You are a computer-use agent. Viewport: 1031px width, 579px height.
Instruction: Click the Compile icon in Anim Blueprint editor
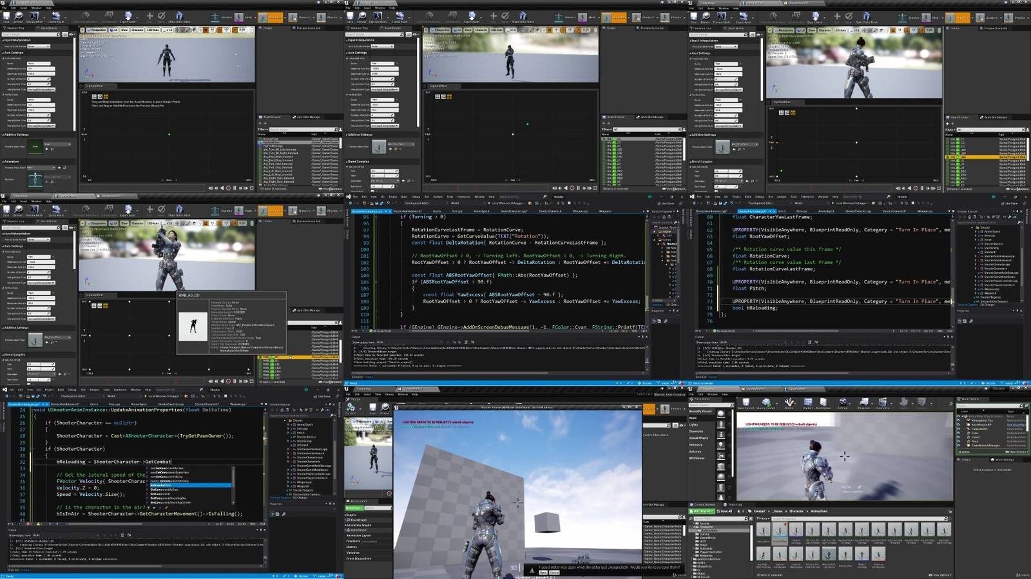click(351, 408)
